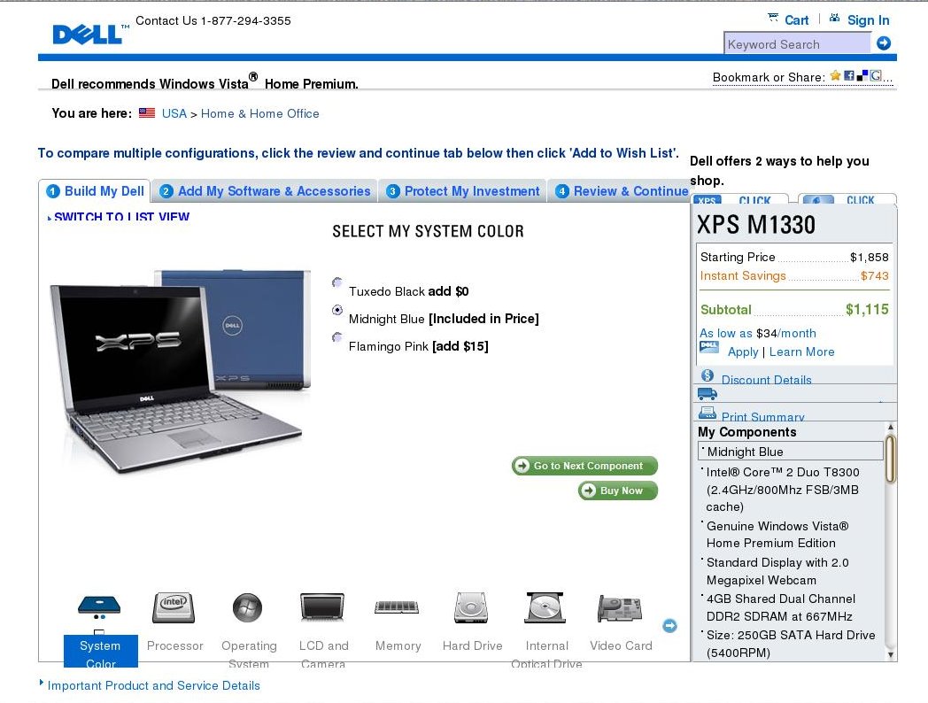Open the Review & Continue tab
The height and width of the screenshot is (703, 928).
[x=622, y=191]
